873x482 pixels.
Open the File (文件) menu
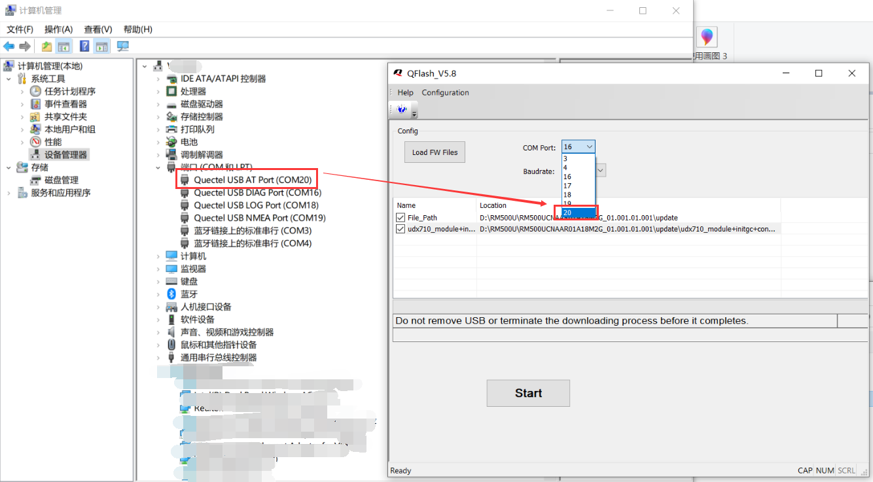point(20,29)
